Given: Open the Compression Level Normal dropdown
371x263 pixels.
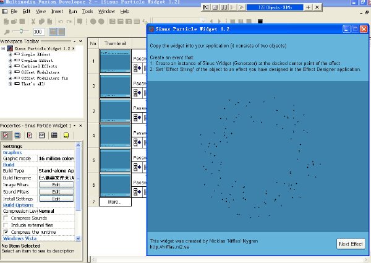Looking at the screenshot, I should click(56, 211).
